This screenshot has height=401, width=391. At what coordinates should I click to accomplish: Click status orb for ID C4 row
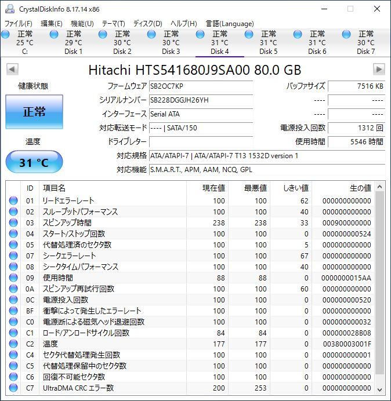13,355
